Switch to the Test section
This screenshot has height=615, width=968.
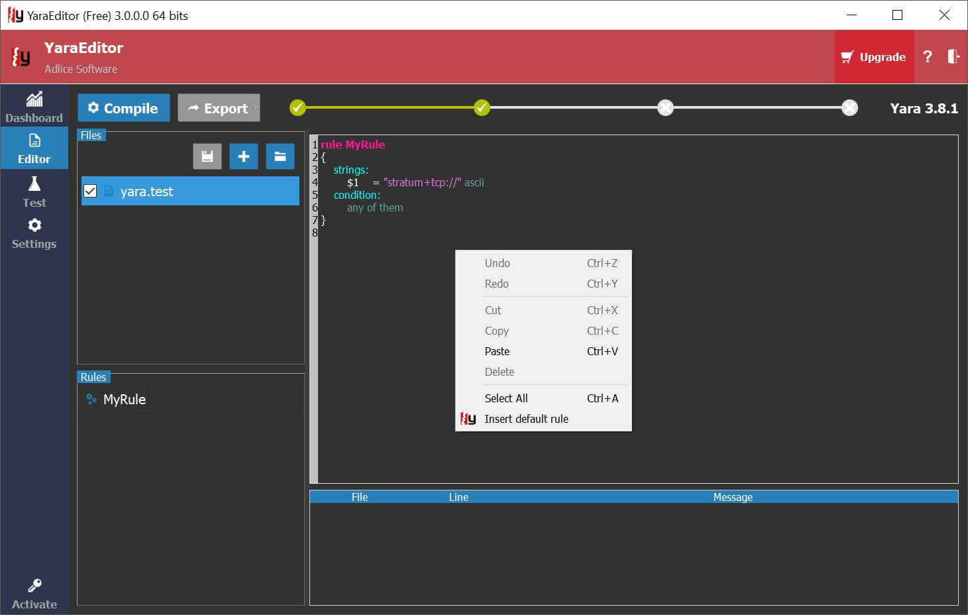[x=34, y=192]
